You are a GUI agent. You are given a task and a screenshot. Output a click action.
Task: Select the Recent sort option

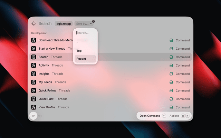point(85,59)
